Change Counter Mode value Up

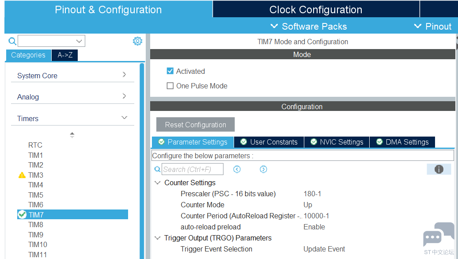pos(307,205)
